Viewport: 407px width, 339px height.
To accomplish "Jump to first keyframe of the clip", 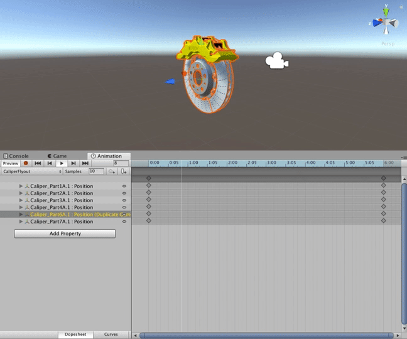I will coord(38,163).
